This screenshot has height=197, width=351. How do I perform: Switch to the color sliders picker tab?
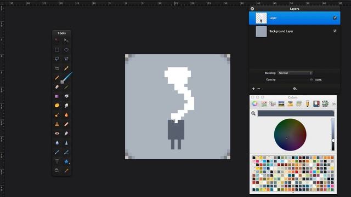(264, 103)
